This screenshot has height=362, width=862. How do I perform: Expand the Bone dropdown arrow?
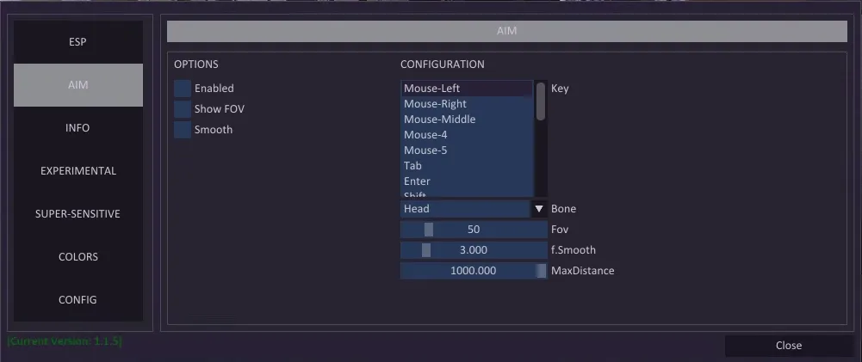point(539,209)
